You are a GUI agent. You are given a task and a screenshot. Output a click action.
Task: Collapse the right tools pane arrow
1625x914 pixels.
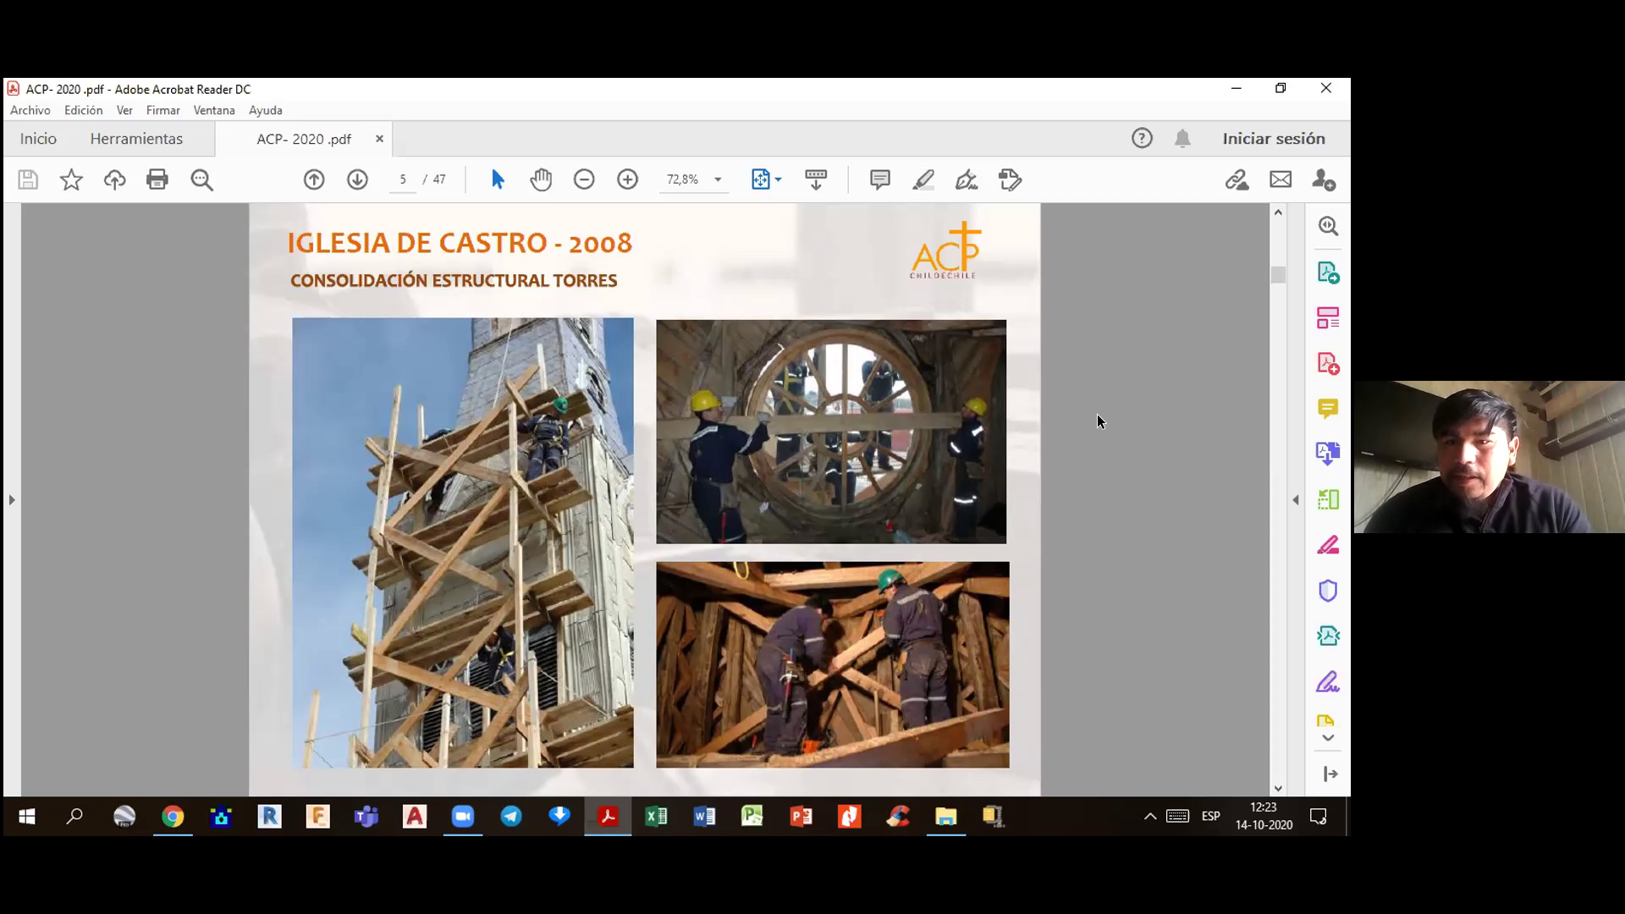[1296, 500]
